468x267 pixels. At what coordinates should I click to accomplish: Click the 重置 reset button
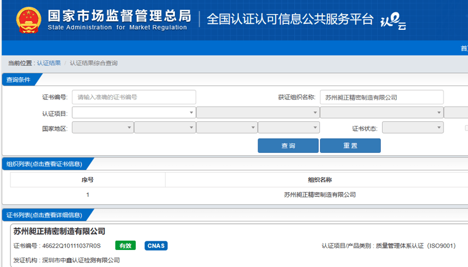pyautogui.click(x=350, y=145)
